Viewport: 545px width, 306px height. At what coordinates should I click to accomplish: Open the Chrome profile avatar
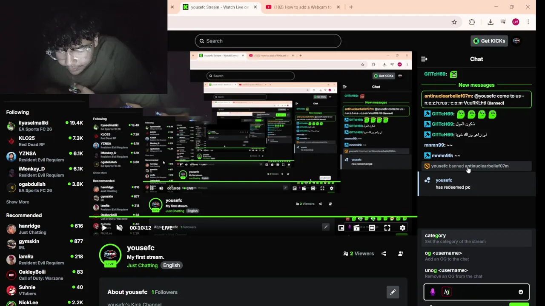516,22
